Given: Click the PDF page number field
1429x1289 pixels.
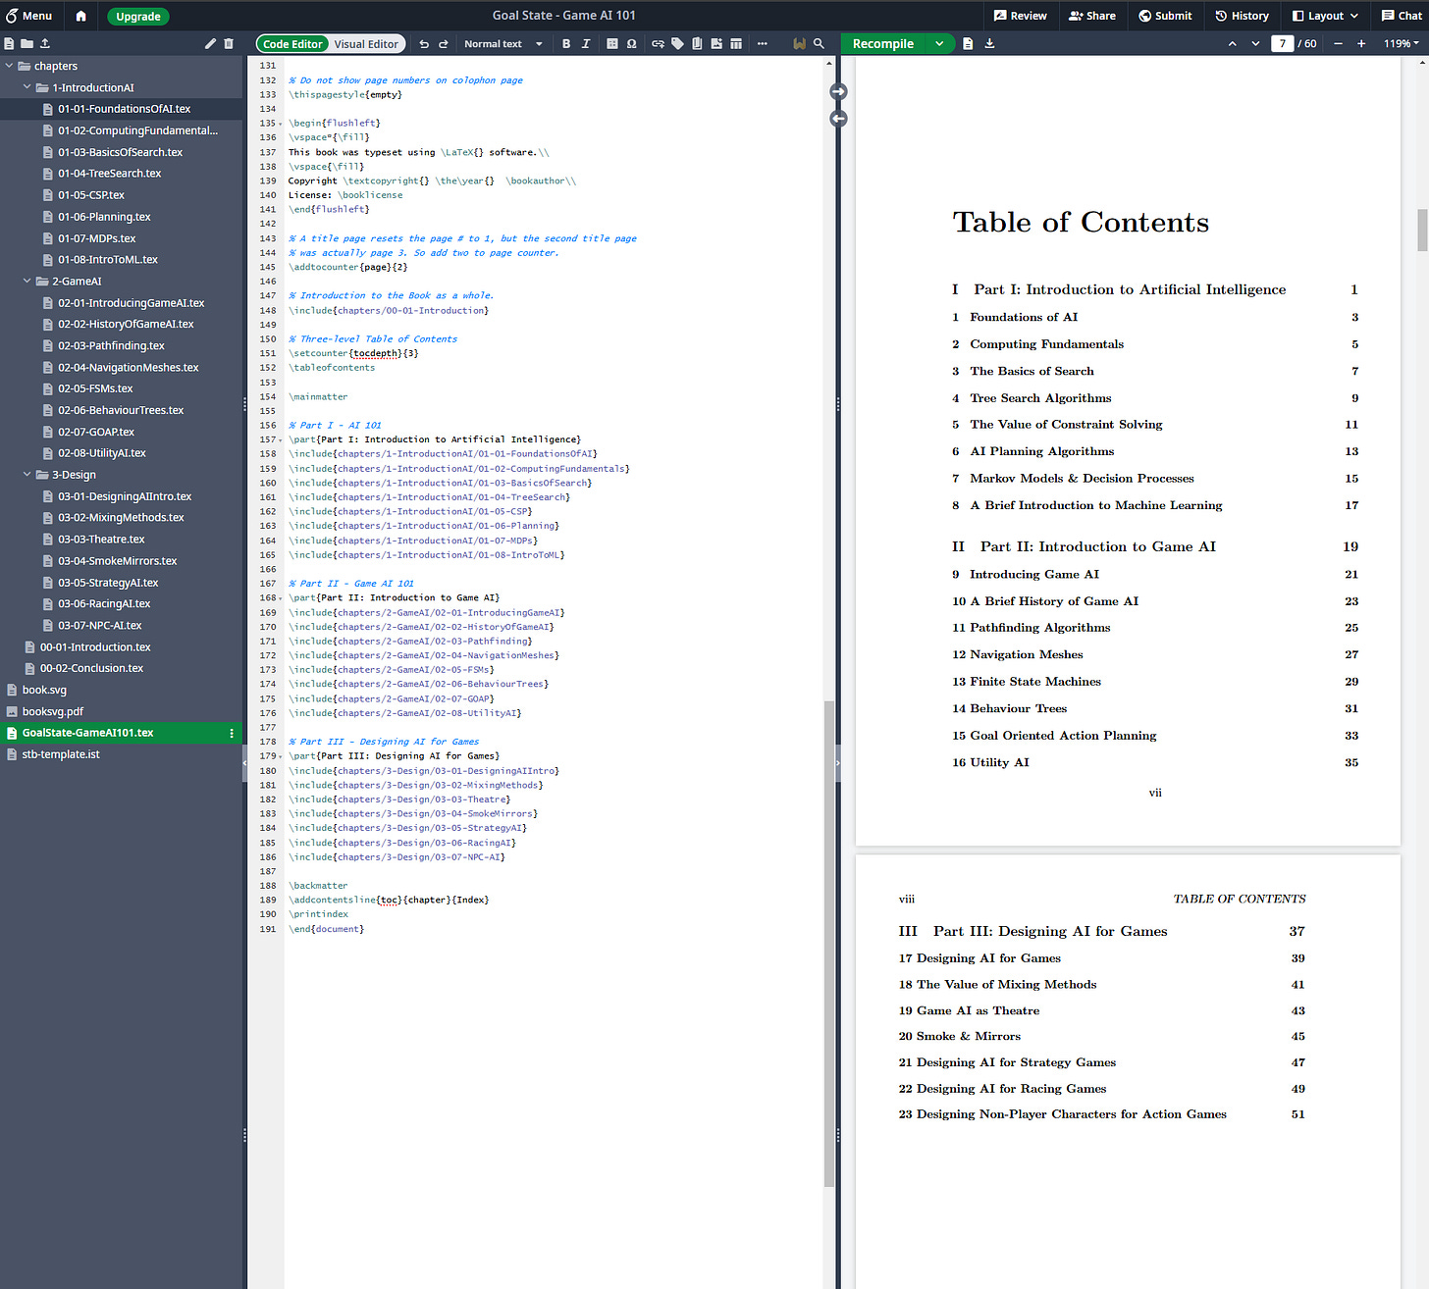Looking at the screenshot, I should tap(1282, 44).
